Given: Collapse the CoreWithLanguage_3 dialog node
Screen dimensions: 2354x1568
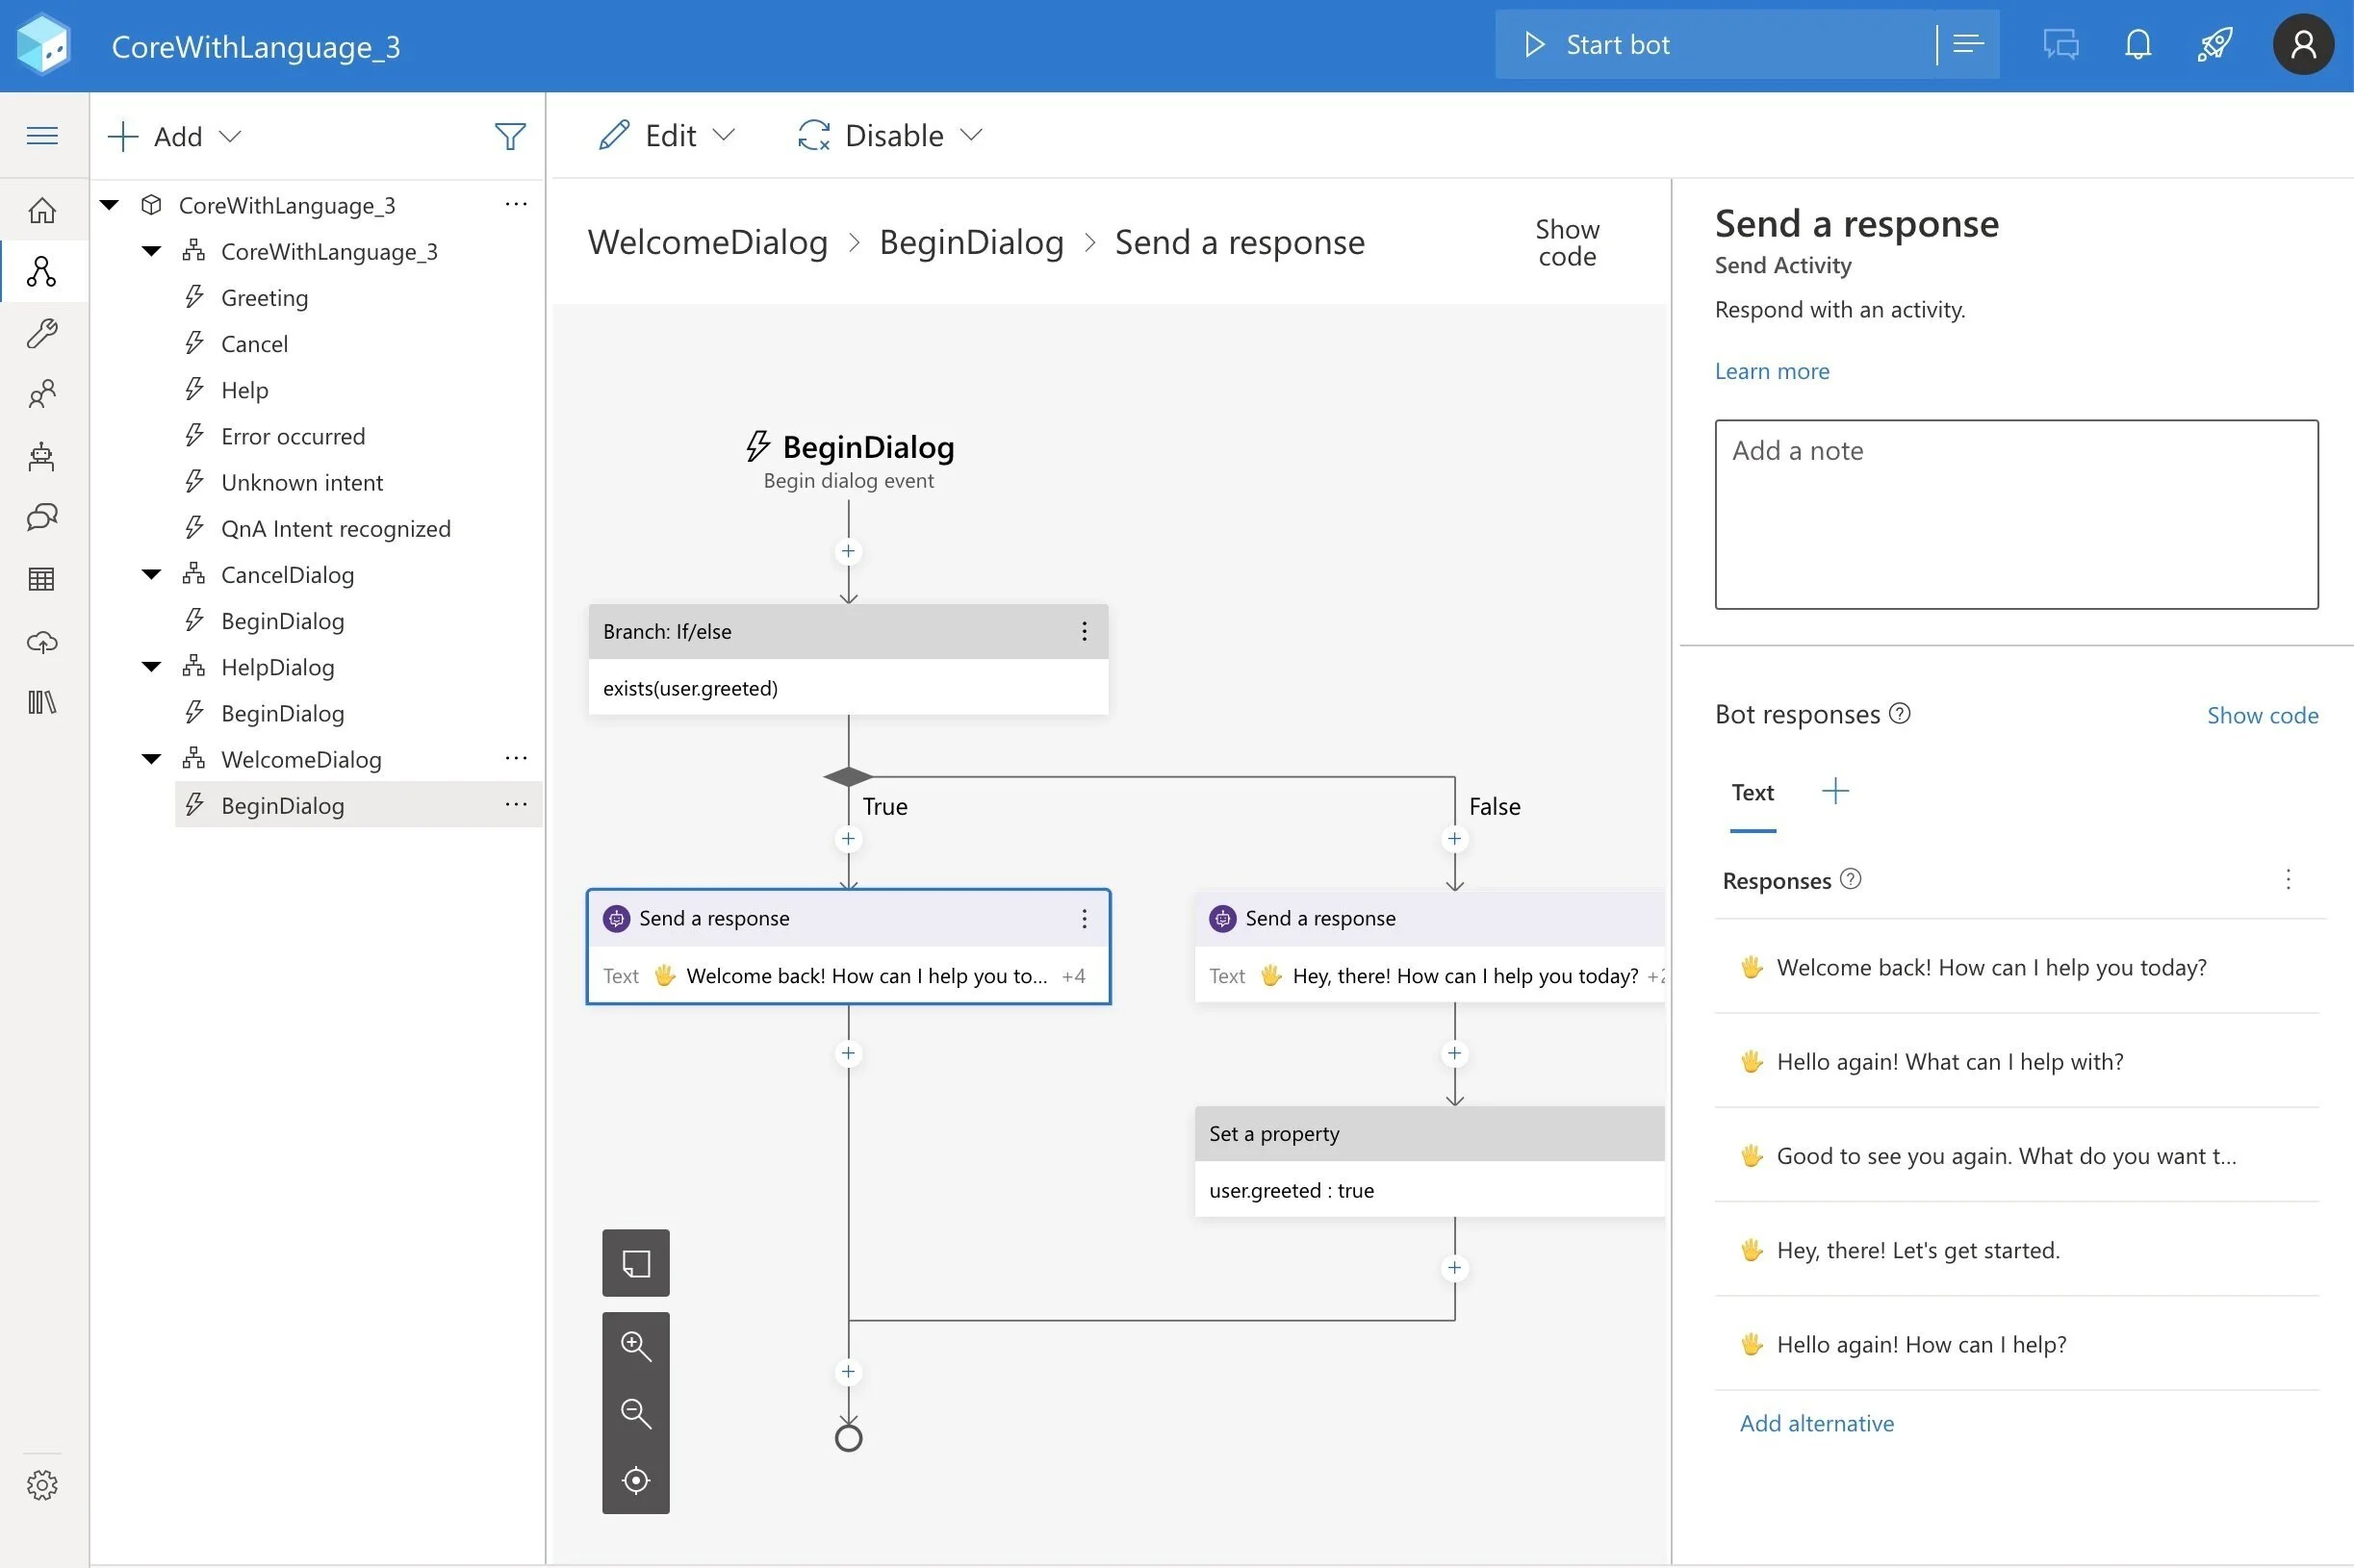Looking at the screenshot, I should tap(151, 251).
